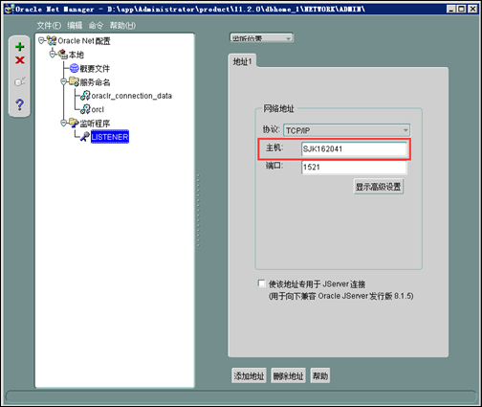Viewport: 482px width, 407px height.
Task: Click the oraclr_connection_data service icon
Action: tap(85, 96)
